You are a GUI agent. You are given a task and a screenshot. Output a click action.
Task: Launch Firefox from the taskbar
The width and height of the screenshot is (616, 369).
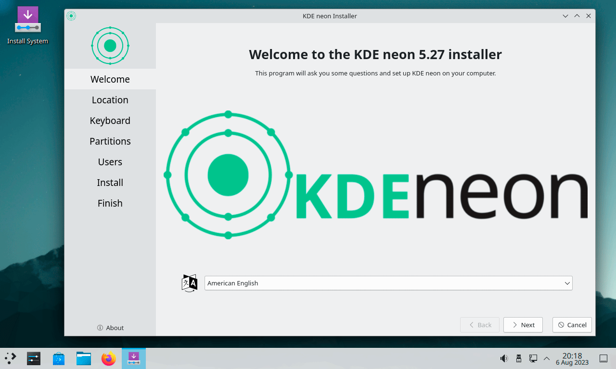[109, 358]
